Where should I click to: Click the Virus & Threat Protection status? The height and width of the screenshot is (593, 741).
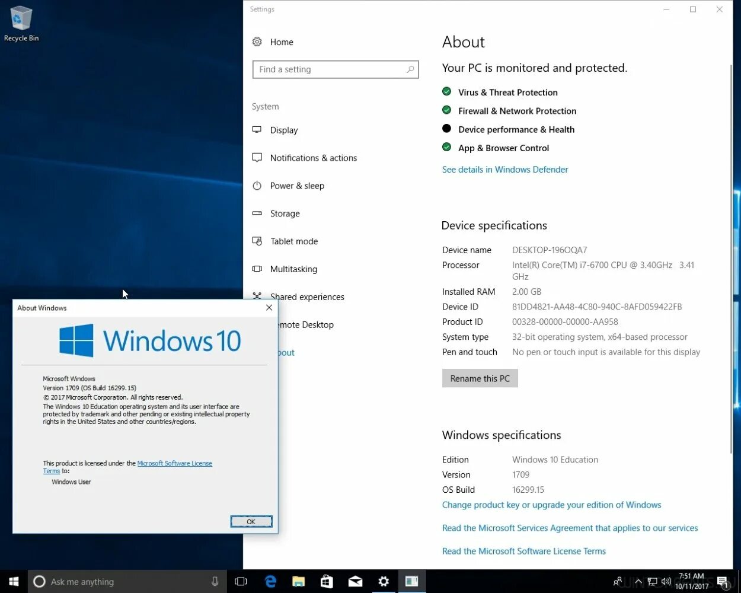pos(507,93)
